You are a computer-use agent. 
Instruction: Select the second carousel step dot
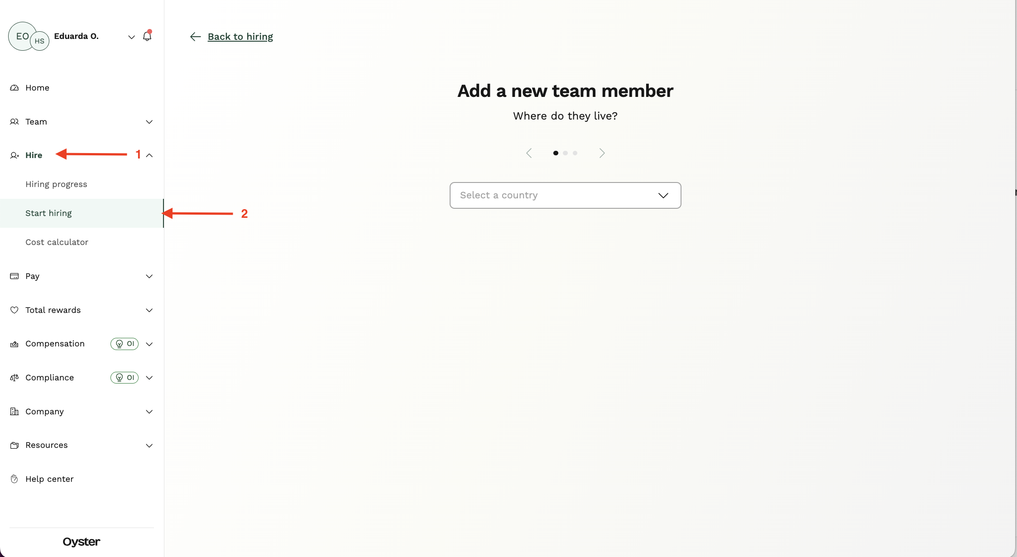click(566, 153)
